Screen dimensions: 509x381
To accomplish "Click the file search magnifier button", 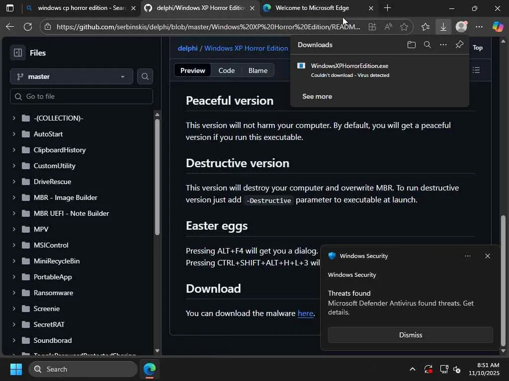I will coord(145,76).
